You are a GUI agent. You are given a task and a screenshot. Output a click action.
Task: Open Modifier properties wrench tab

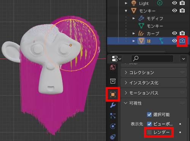pos(112,105)
